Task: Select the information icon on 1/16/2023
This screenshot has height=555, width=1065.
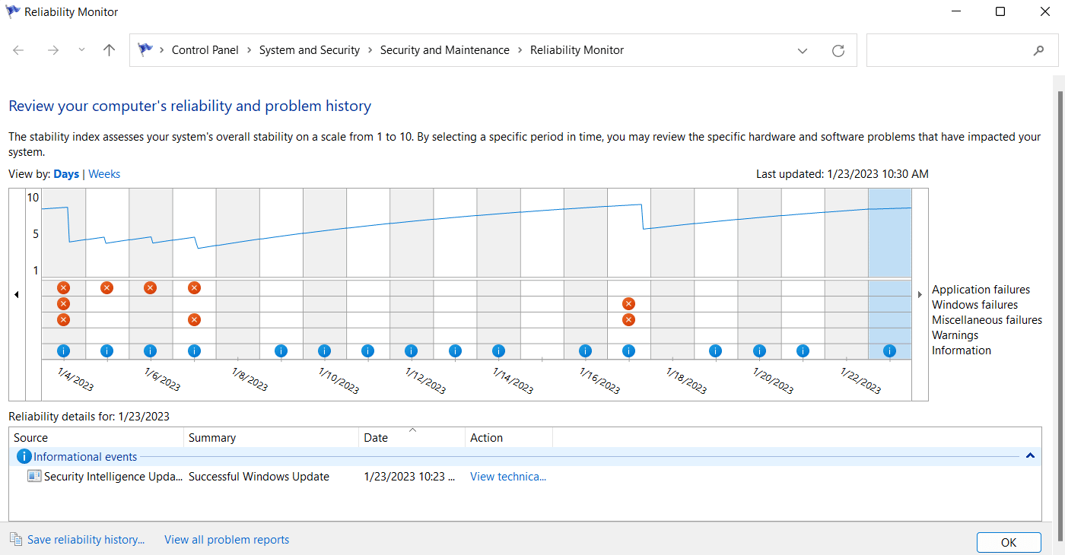Action: coord(585,350)
